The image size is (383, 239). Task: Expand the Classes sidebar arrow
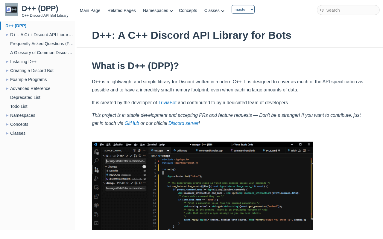point(7,133)
